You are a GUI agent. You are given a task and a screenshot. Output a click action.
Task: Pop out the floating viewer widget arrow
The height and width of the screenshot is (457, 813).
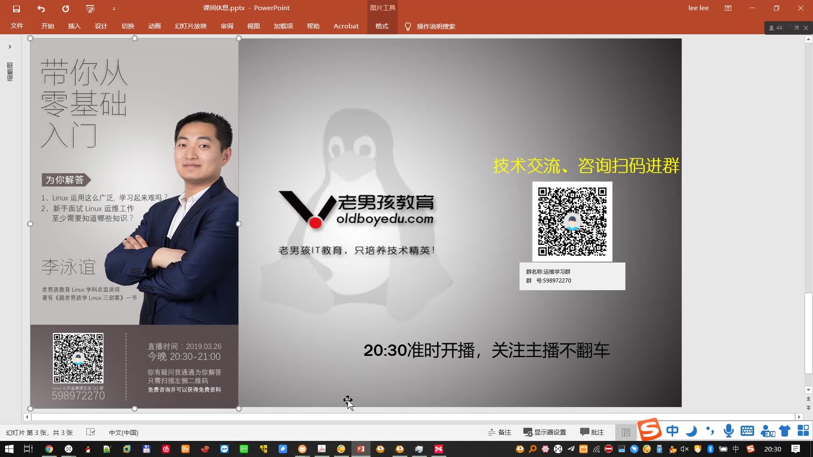click(796, 28)
